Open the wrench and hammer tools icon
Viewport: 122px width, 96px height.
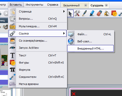click(77, 13)
